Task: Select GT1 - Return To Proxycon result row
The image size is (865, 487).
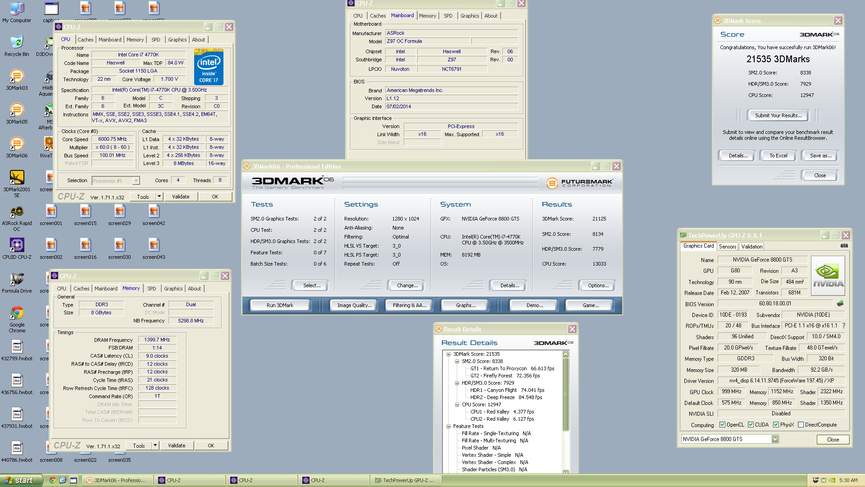Action: coord(512,369)
